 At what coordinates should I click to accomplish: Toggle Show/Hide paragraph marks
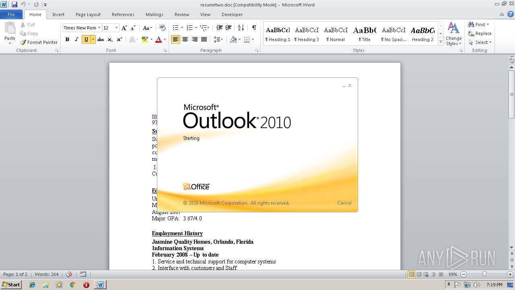click(x=254, y=28)
